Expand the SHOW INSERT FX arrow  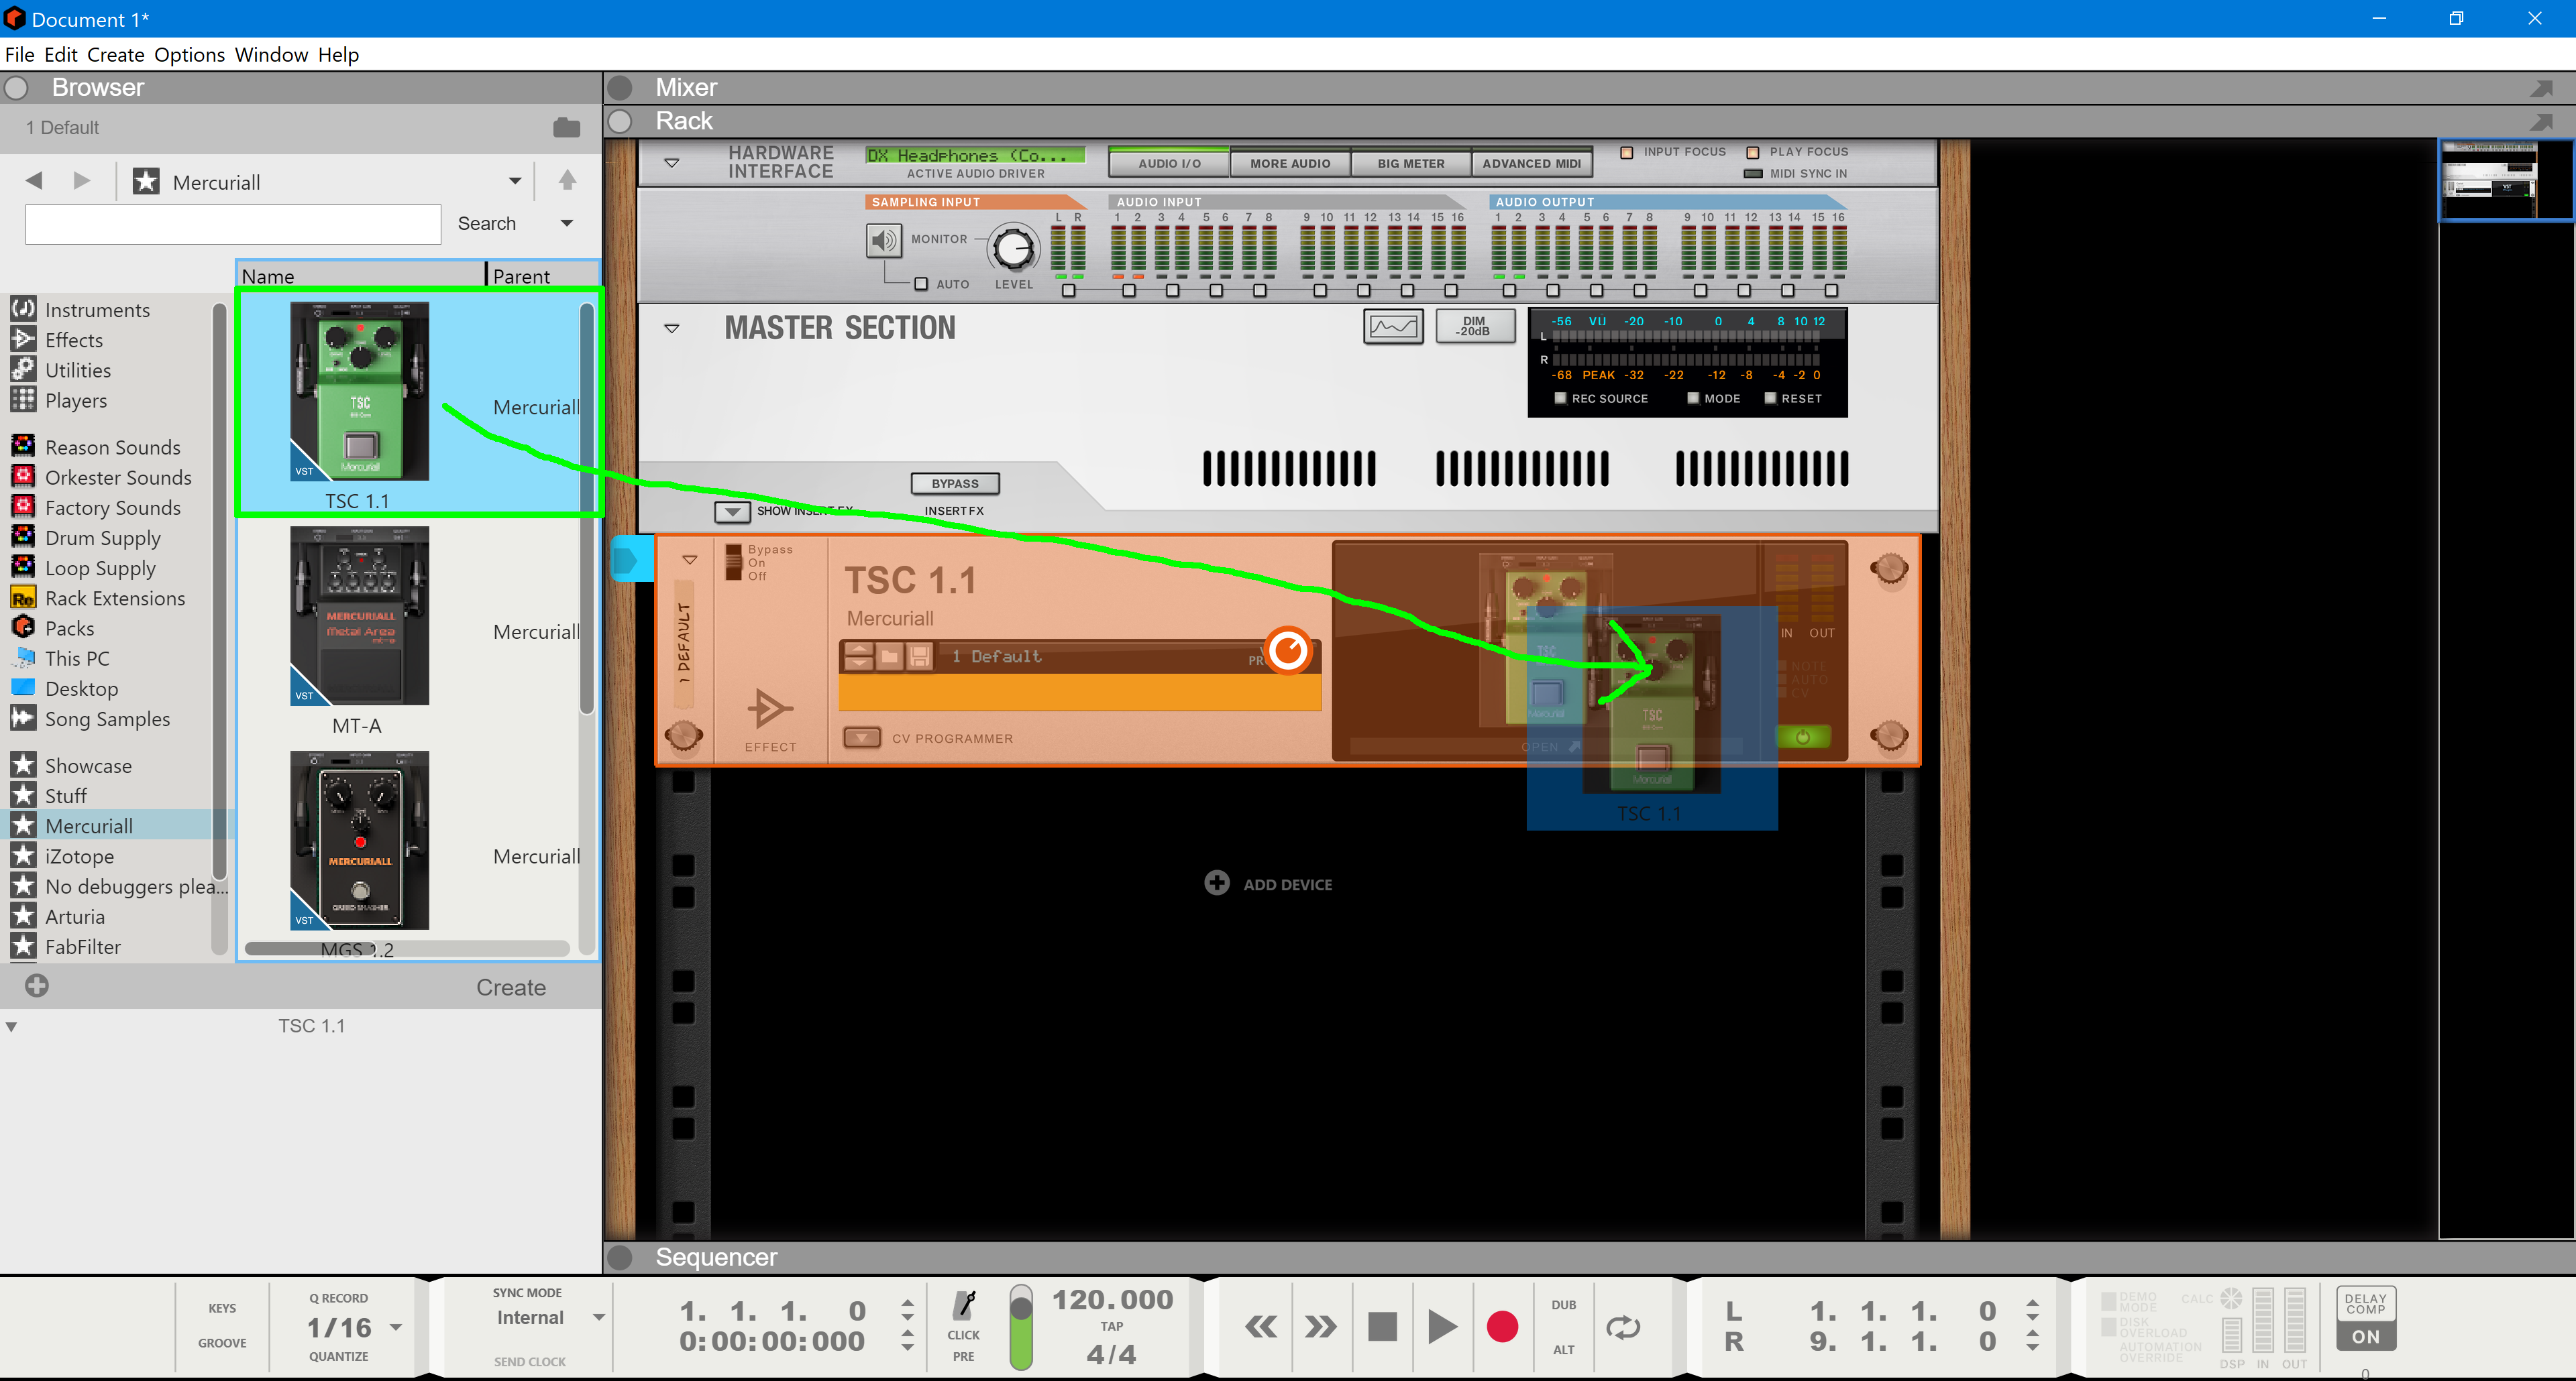coord(732,512)
